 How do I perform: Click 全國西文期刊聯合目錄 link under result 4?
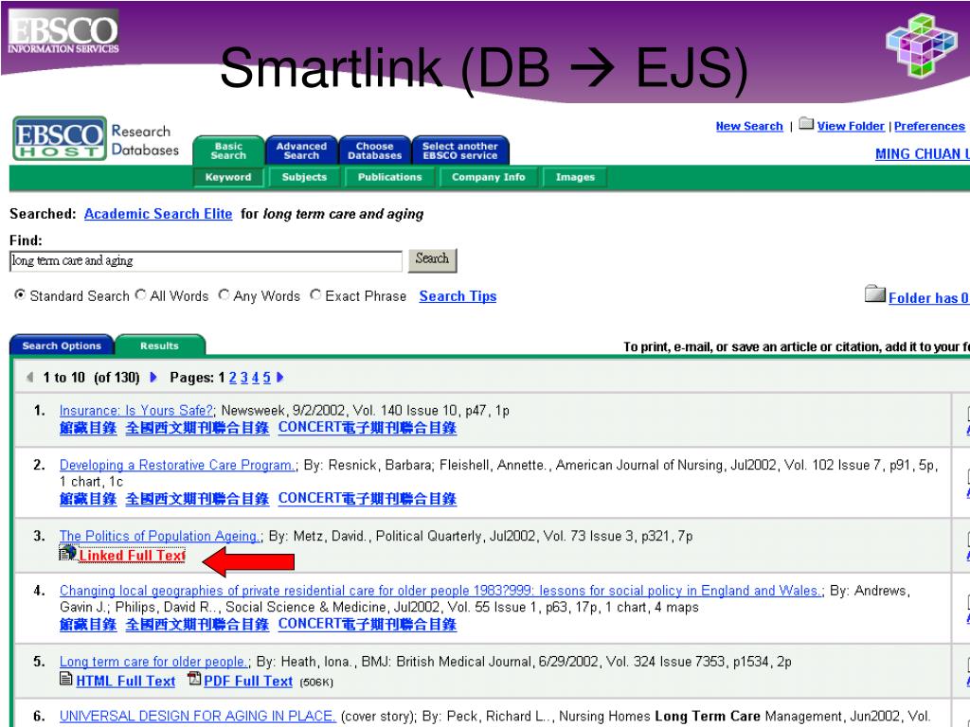click(197, 624)
